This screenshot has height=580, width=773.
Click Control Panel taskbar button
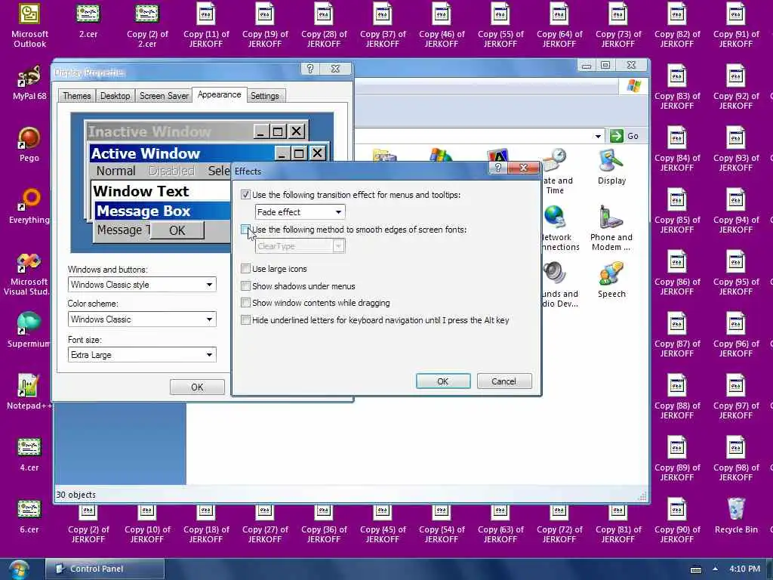[105, 569]
